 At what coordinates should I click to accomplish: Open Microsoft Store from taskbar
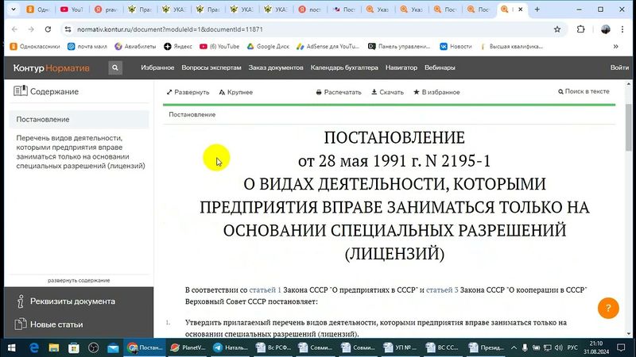pos(73,347)
